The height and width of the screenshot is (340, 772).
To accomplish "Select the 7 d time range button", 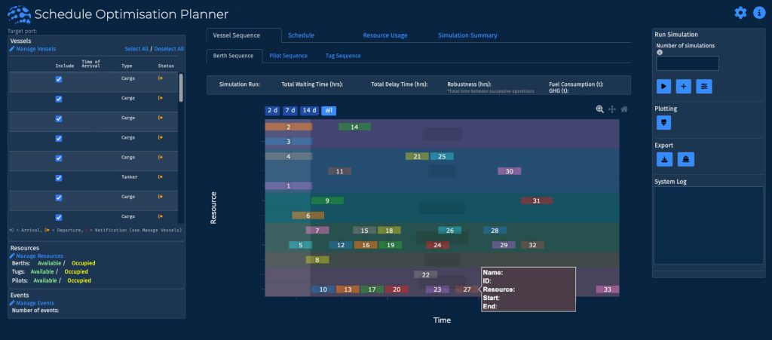I will 290,111.
